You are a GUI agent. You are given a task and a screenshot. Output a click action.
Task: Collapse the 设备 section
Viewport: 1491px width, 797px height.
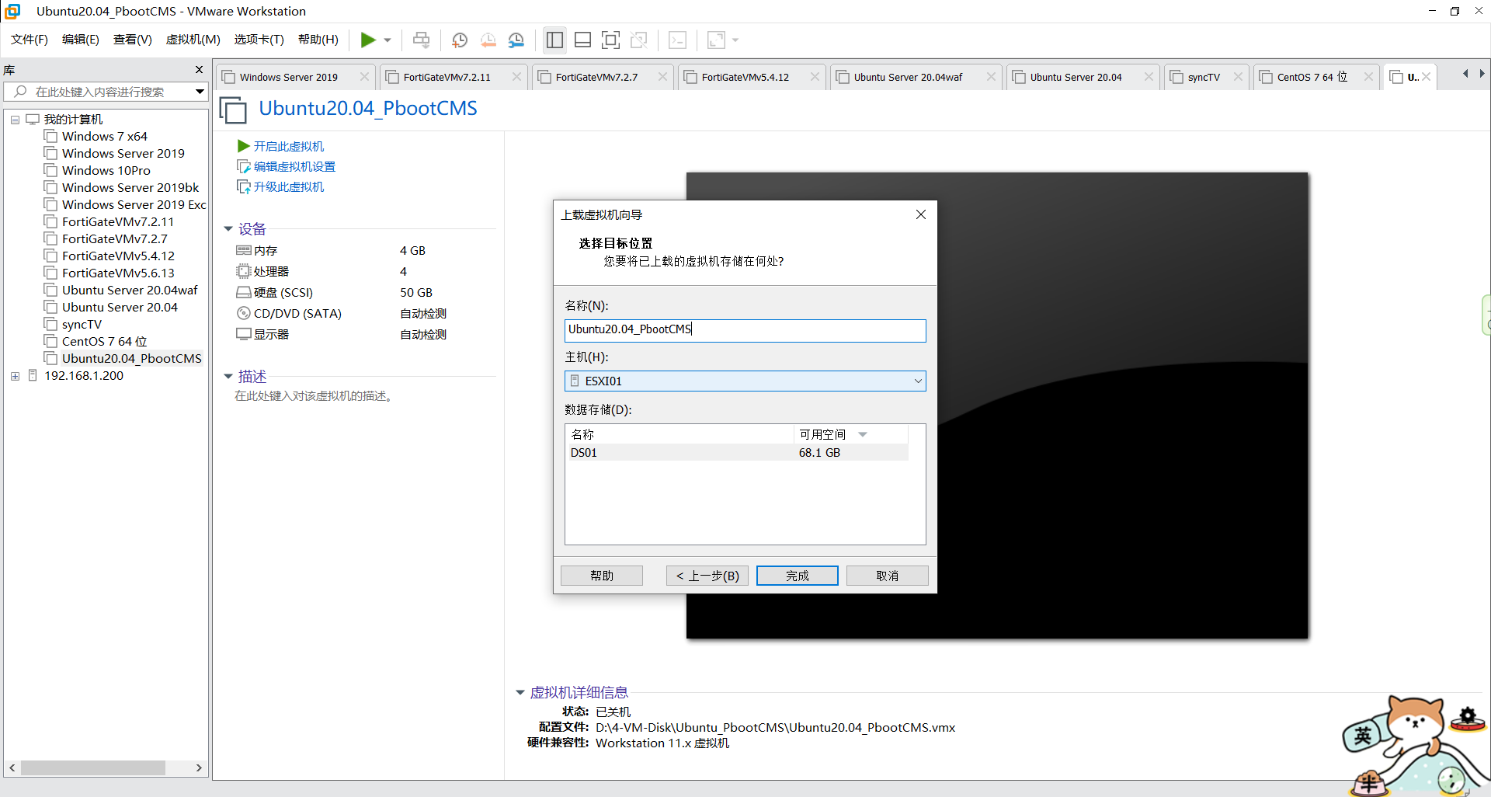coord(228,229)
